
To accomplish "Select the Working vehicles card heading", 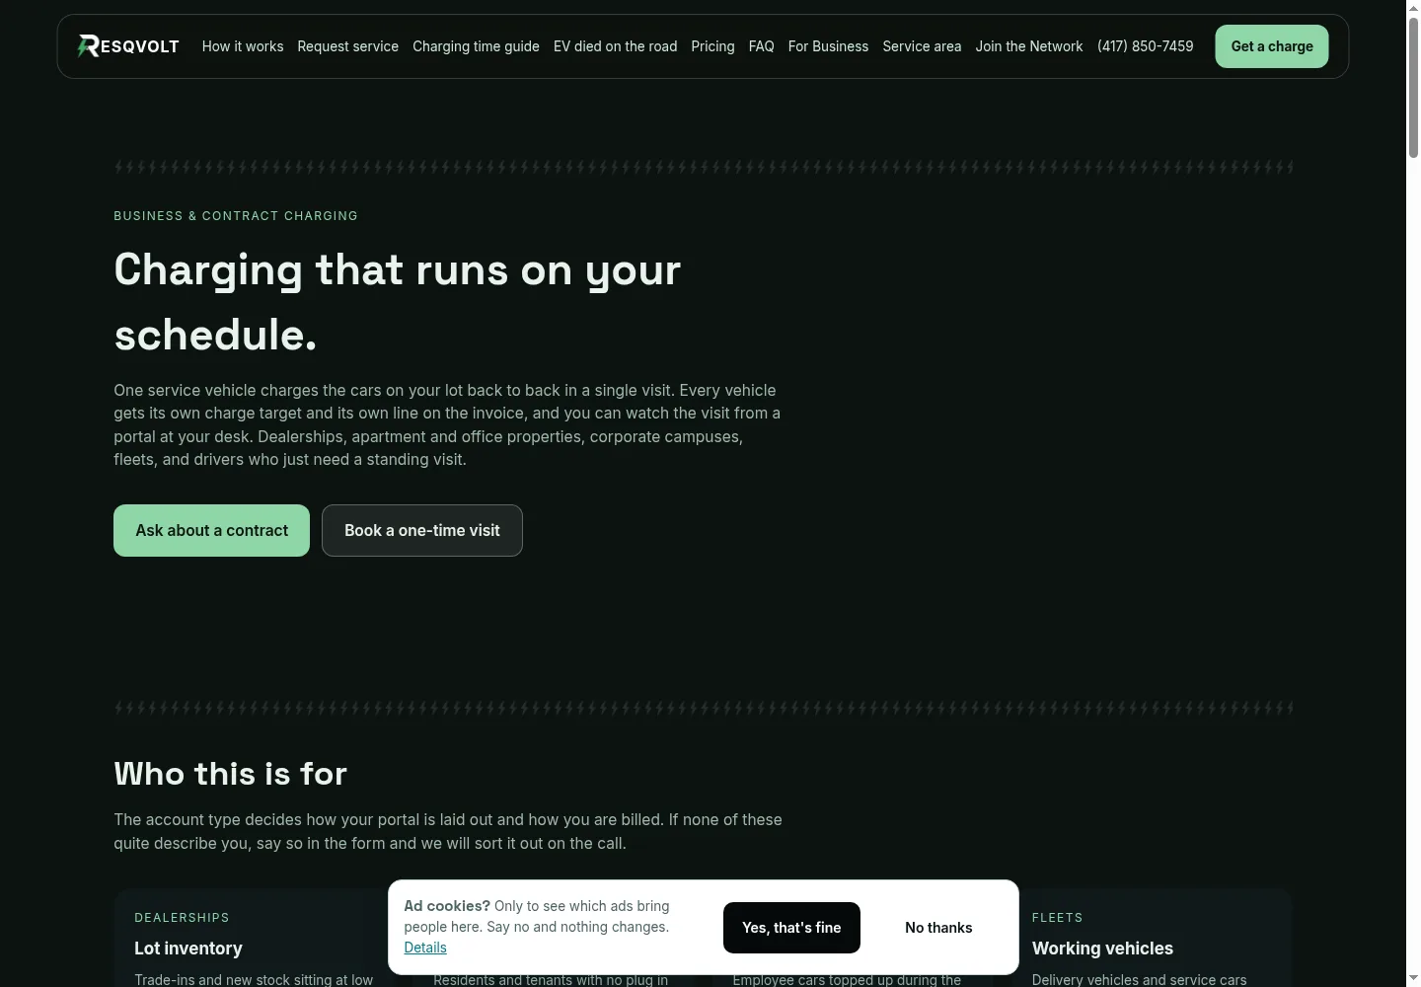I will tap(1102, 949).
